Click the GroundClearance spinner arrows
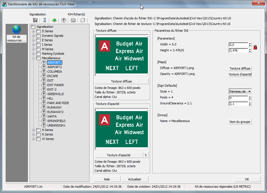 (250, 104)
